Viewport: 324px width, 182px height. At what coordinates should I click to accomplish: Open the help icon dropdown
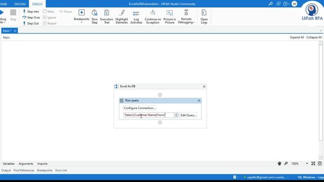click(286, 4)
